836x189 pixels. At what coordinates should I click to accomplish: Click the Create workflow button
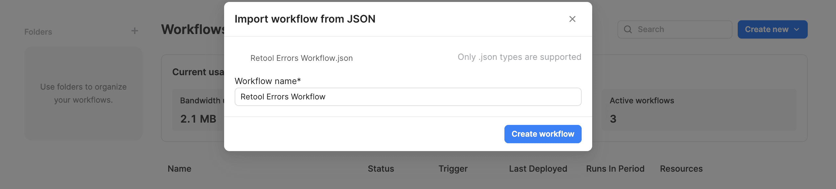[543, 134]
